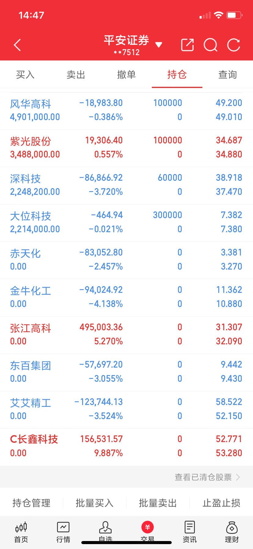The height and width of the screenshot is (549, 253).
Task: Select the 风华高科 holding row
Action: point(127,111)
